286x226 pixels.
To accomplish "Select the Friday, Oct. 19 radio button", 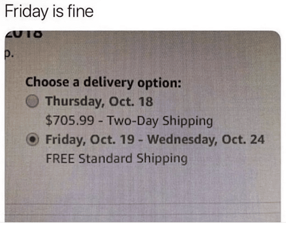I will pos(32,139).
